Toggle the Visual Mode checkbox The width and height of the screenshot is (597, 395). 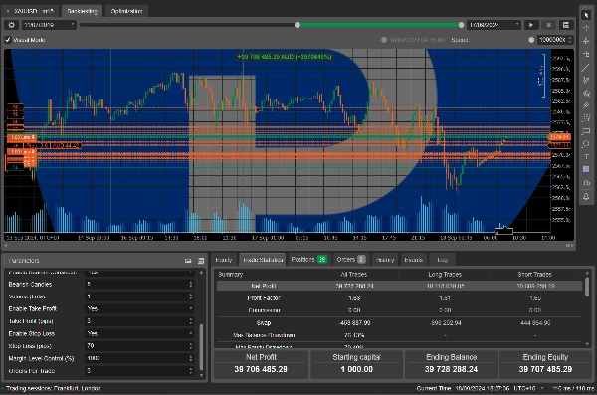tap(8, 40)
